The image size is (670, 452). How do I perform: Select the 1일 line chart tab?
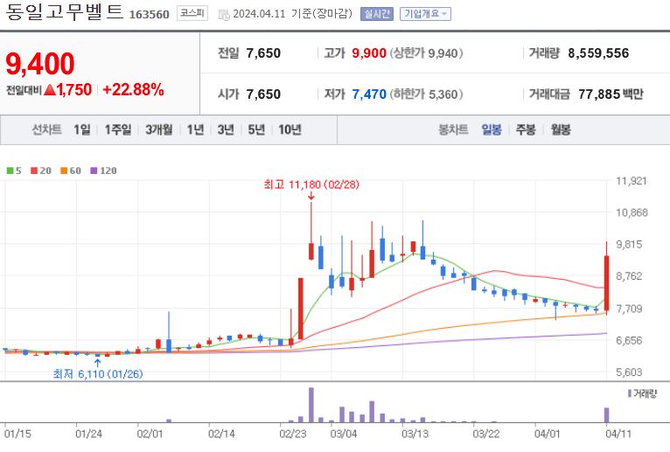click(82, 129)
